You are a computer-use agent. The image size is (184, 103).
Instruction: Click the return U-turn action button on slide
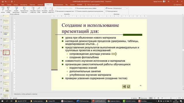pyautogui.click(x=129, y=86)
